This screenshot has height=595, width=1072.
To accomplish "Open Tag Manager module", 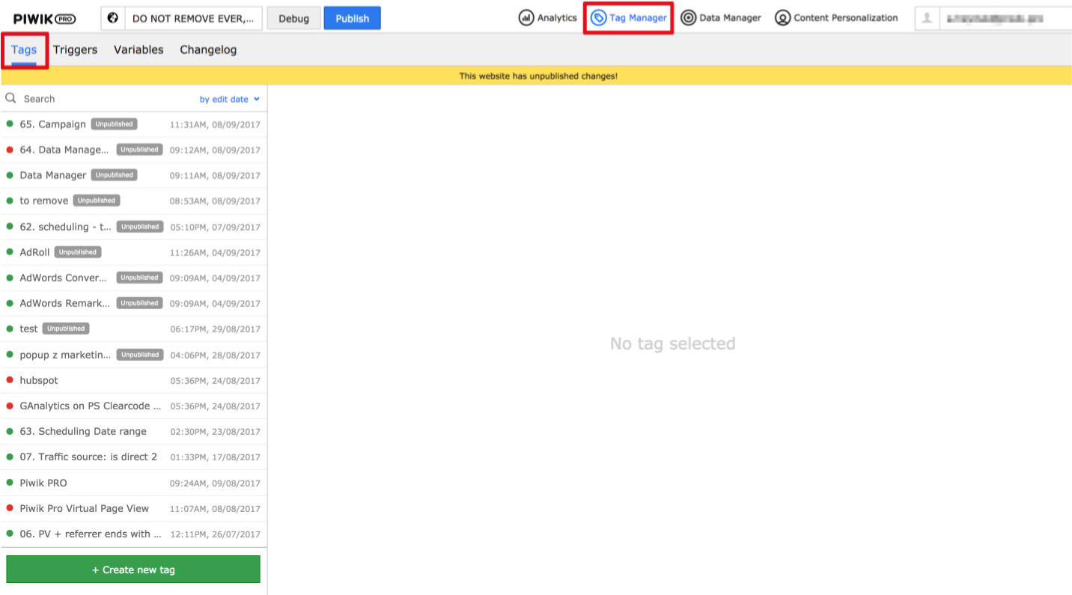I will point(628,18).
